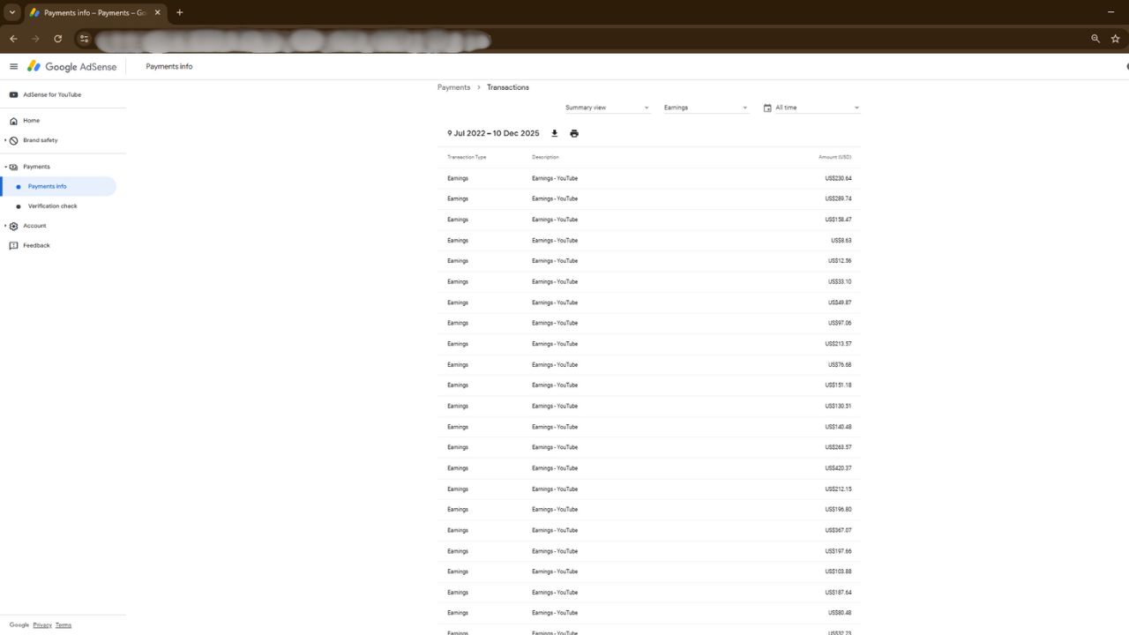Open the Terms link in the footer
The height and width of the screenshot is (635, 1129).
tap(63, 624)
